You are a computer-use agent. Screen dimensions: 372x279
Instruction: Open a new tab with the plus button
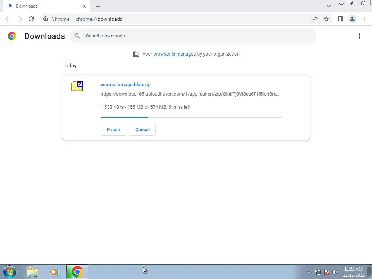(x=98, y=6)
